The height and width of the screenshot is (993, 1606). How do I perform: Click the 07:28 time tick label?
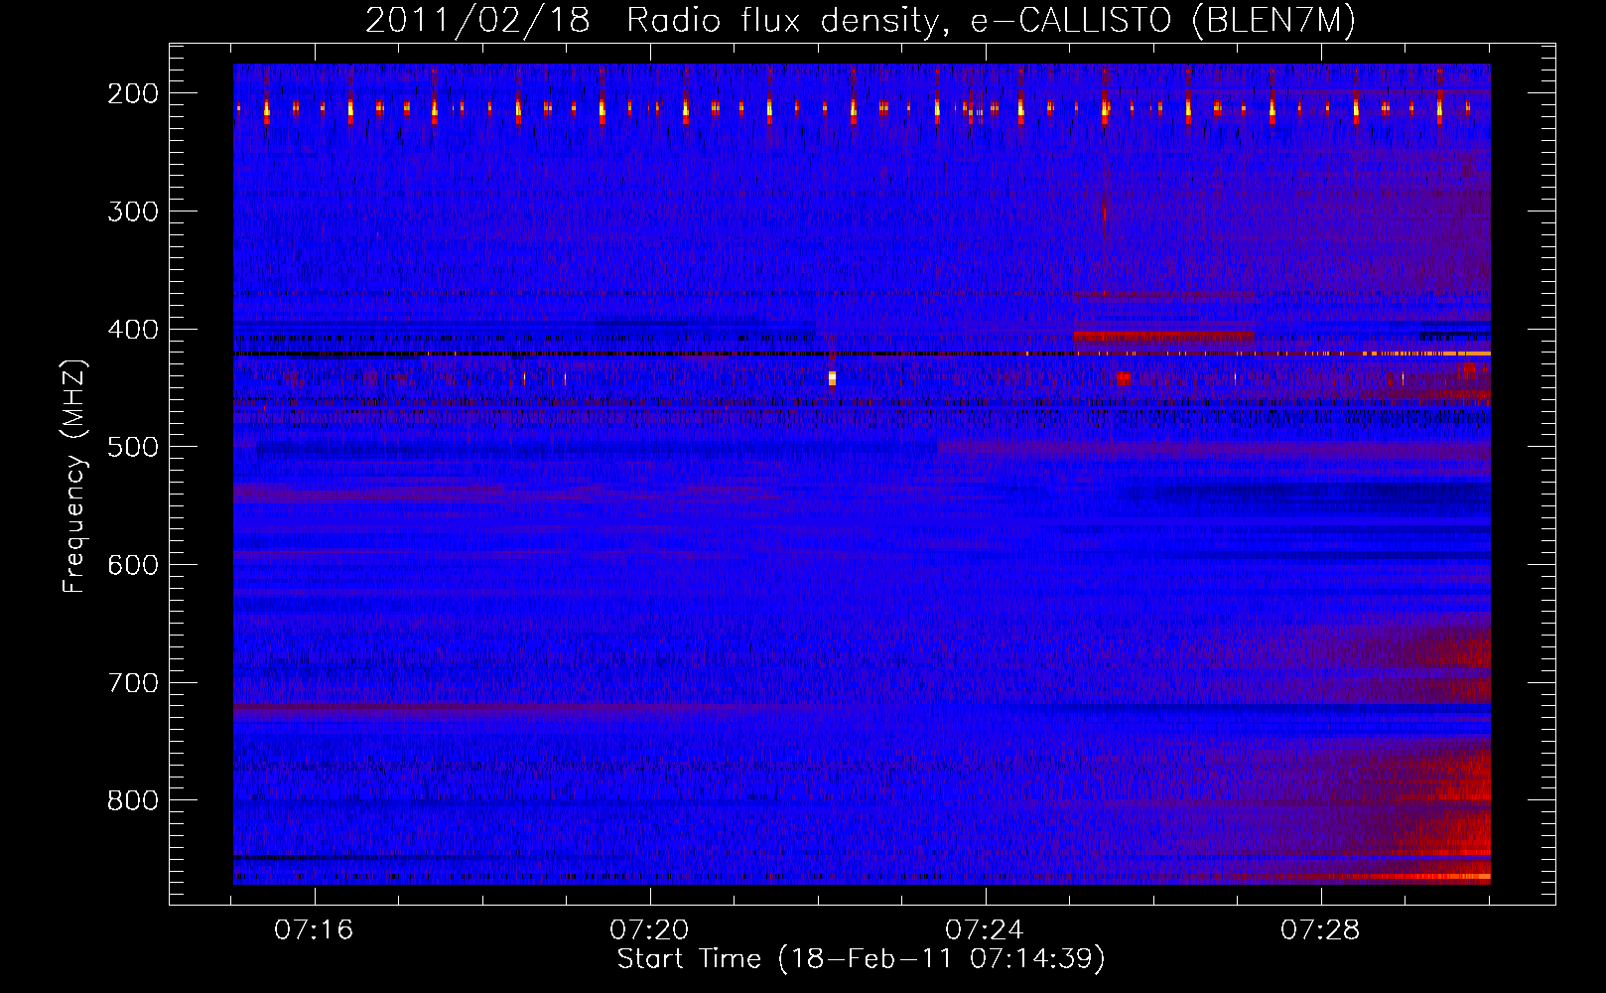[x=1320, y=930]
